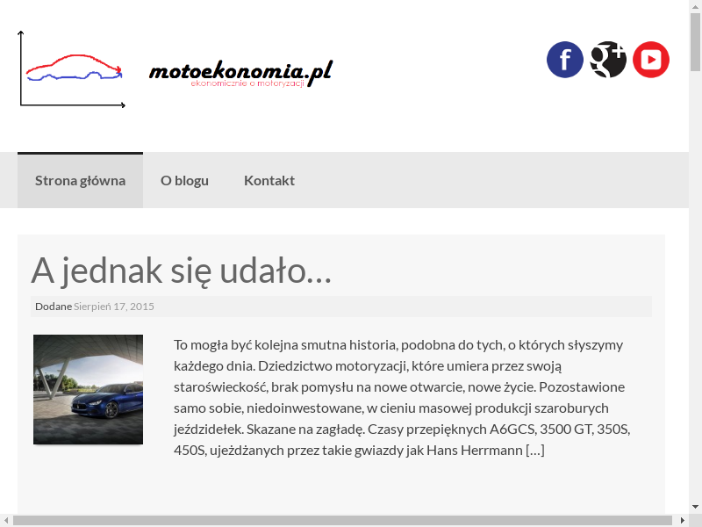Image resolution: width=702 pixels, height=527 pixels.
Task: Open article "A jednak się udało…"
Action: 181,271
